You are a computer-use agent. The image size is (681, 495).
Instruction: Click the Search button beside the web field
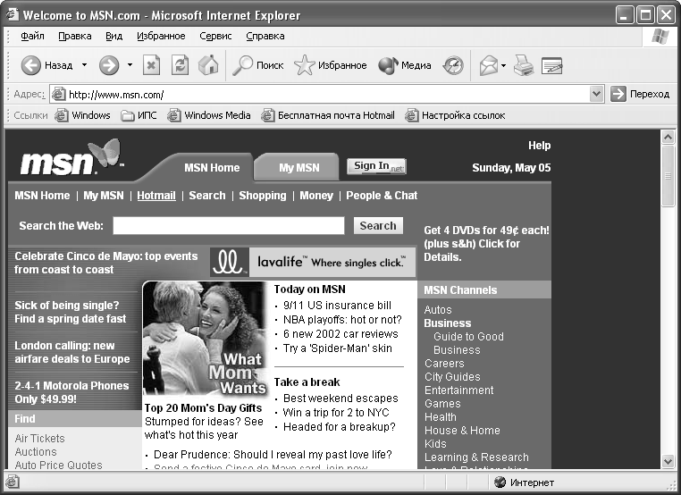[x=378, y=226]
